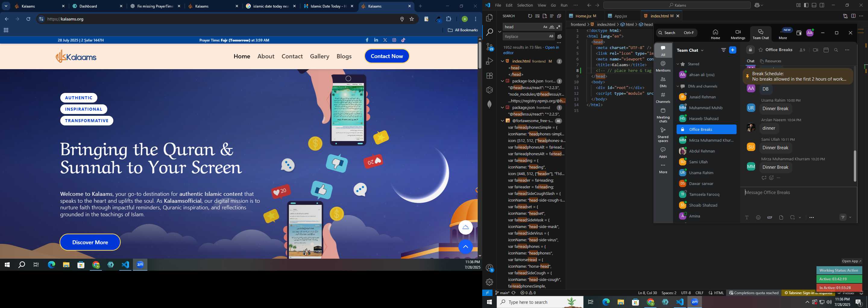Screen dimensions: 868x308
Task: Toggle Use Regular Expression in search box
Action: click(558, 27)
